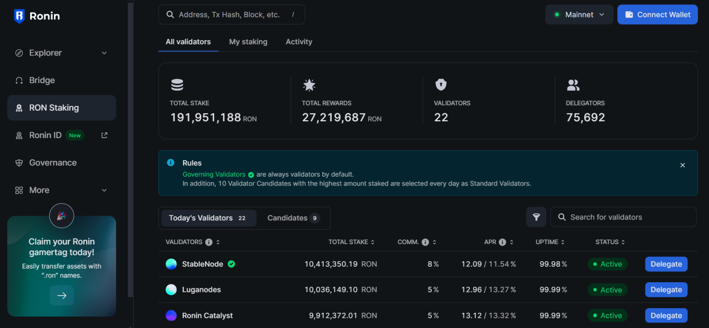Click the Luganodes avatar
This screenshot has width=709, height=328.
click(171, 290)
